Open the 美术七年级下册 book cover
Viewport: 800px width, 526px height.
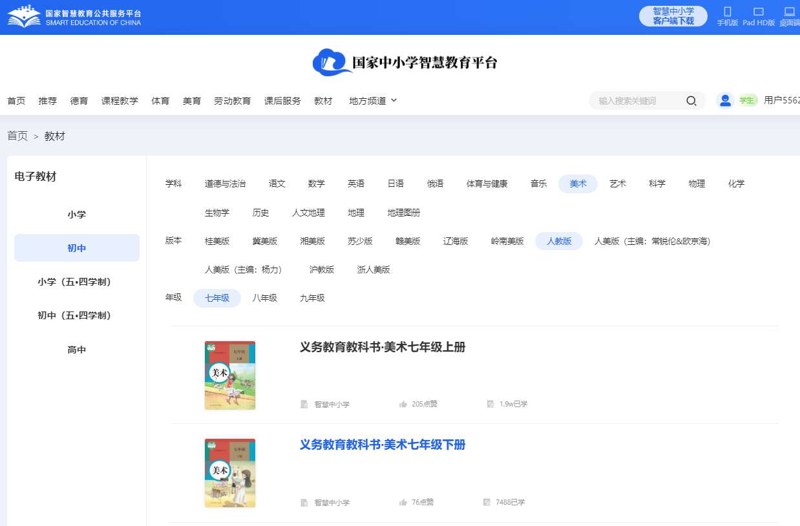pos(230,473)
